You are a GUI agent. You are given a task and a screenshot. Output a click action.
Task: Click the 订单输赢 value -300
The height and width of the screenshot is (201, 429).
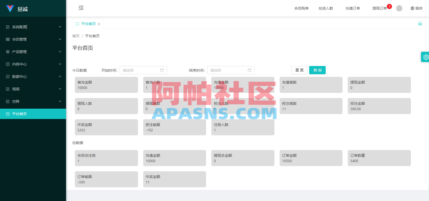(81, 182)
